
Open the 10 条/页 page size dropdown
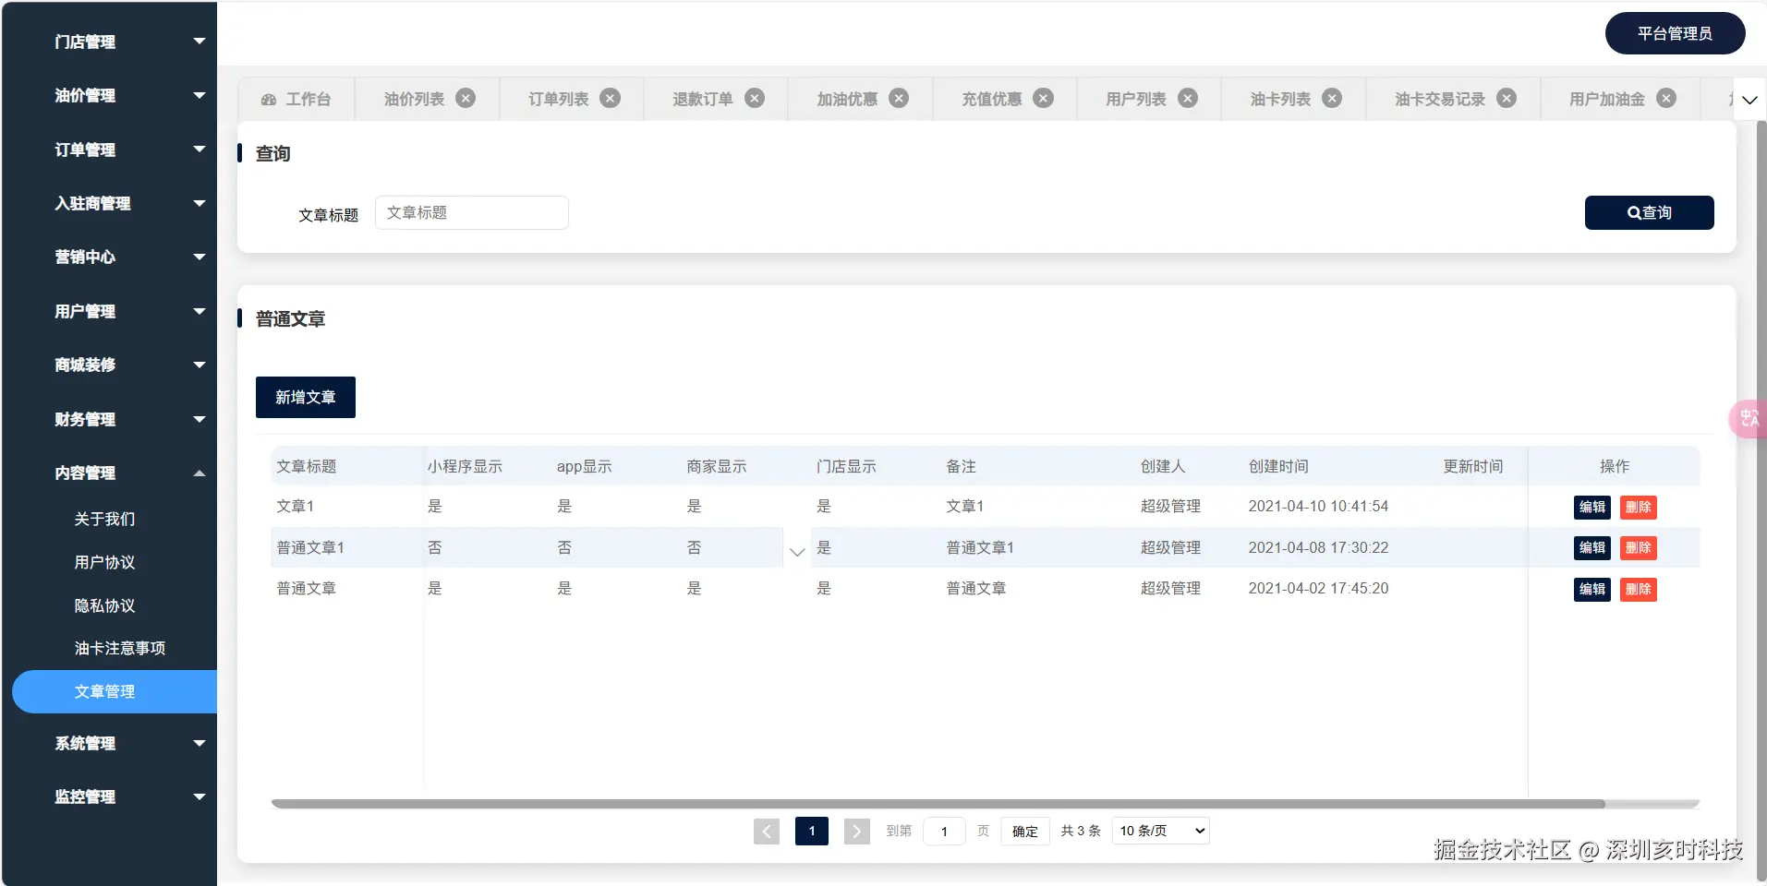[1161, 831]
